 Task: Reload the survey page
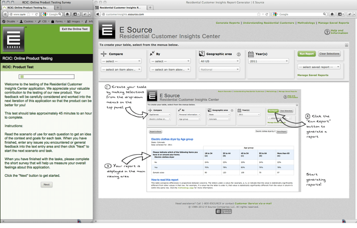pos(36,14)
